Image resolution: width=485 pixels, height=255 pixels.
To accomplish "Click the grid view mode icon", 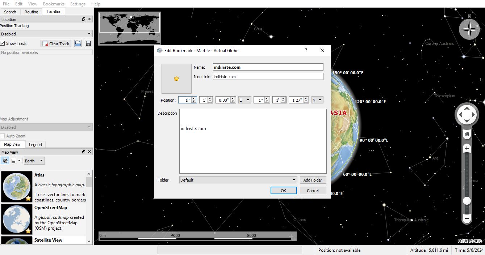I will coord(13,161).
